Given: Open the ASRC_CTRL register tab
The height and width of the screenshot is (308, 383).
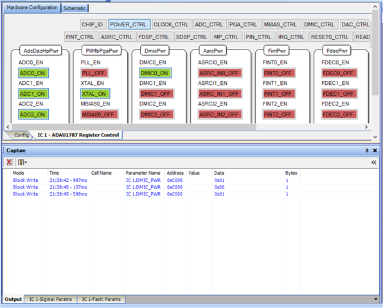Looking at the screenshot, I should [x=118, y=37].
